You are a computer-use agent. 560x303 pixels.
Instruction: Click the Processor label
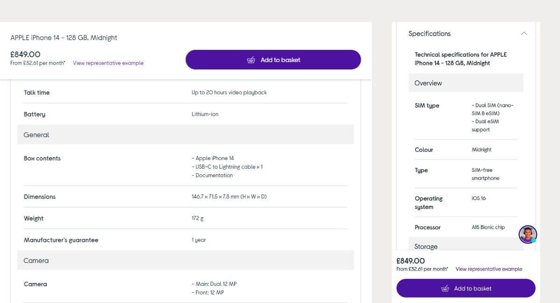point(427,227)
